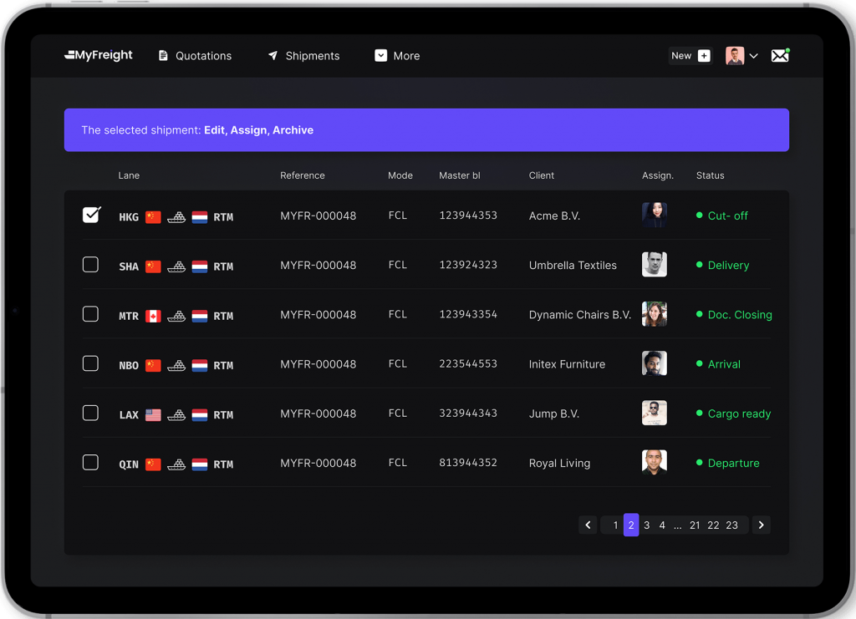Open the More dropdown menu

[397, 56]
